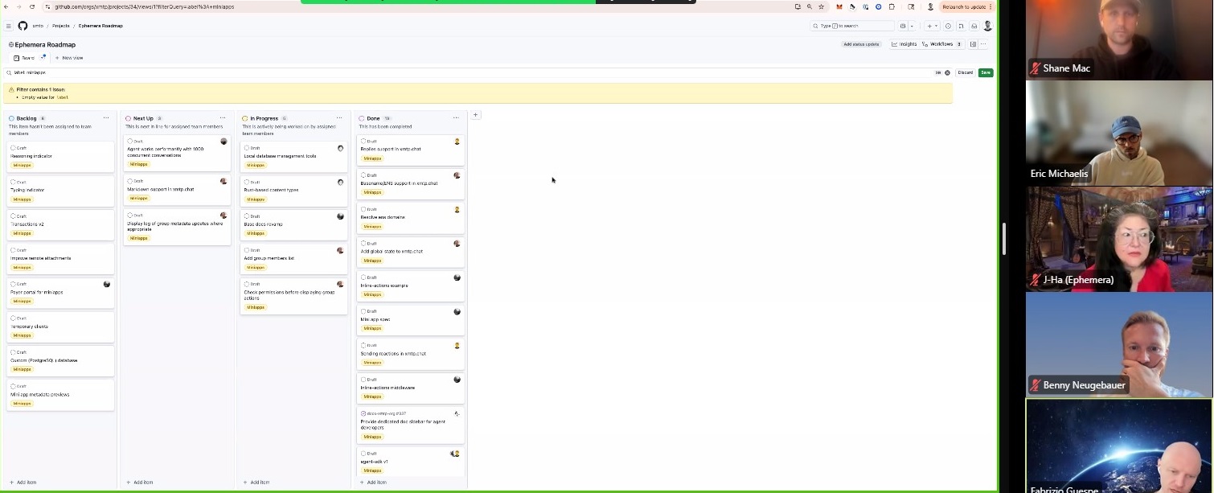The height and width of the screenshot is (493, 1214).
Task: Switch to the Board tab
Action: coord(24,58)
